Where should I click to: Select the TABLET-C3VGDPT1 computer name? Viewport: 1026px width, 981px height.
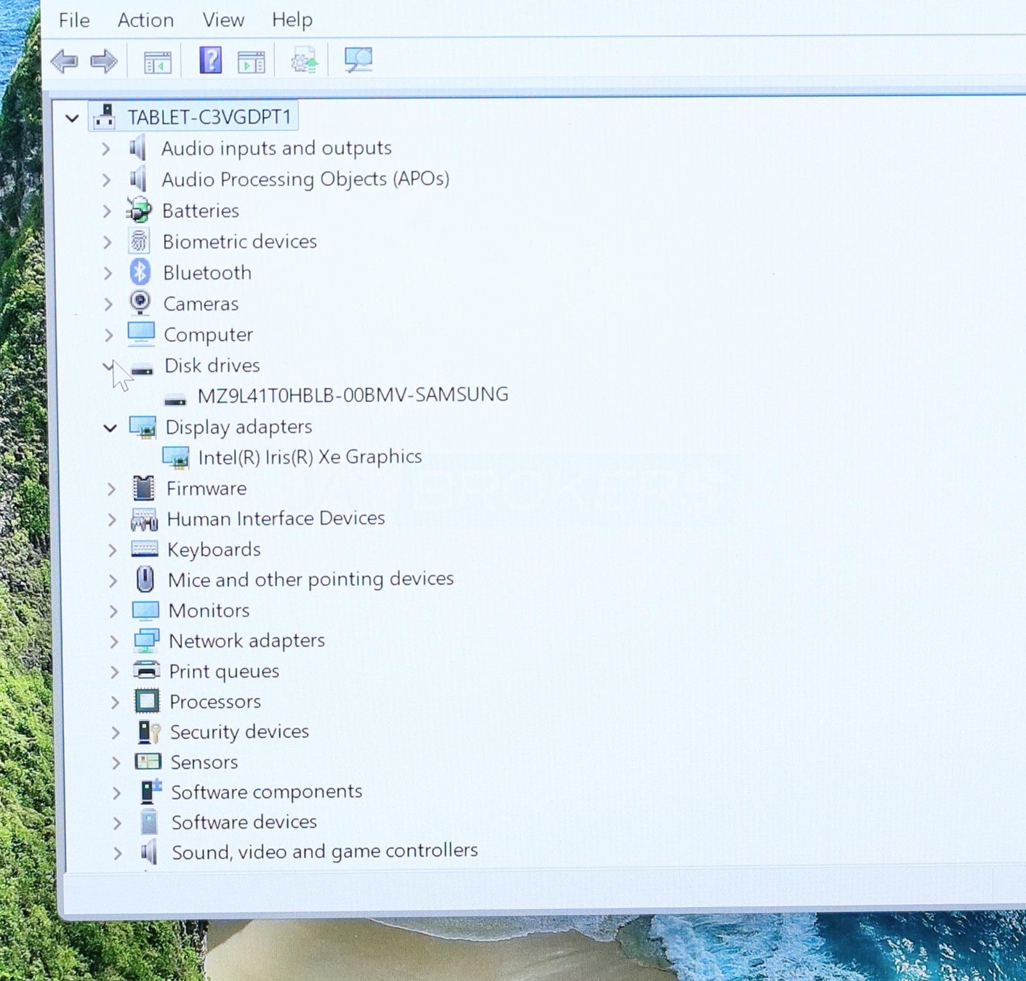click(x=209, y=117)
